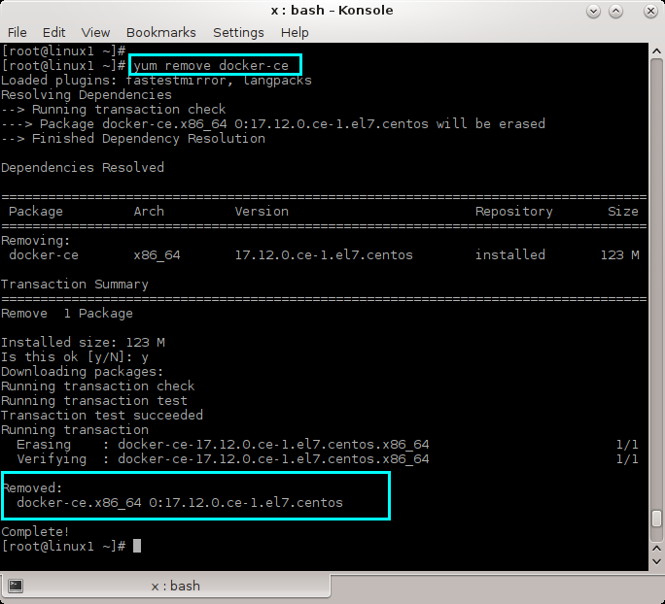Image resolution: width=665 pixels, height=604 pixels.
Task: Click the 'Running transaction test' line
Action: click(x=94, y=401)
